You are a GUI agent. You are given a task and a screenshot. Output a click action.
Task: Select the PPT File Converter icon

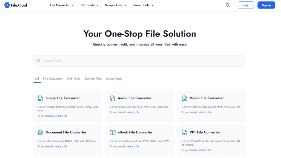coord(185,132)
